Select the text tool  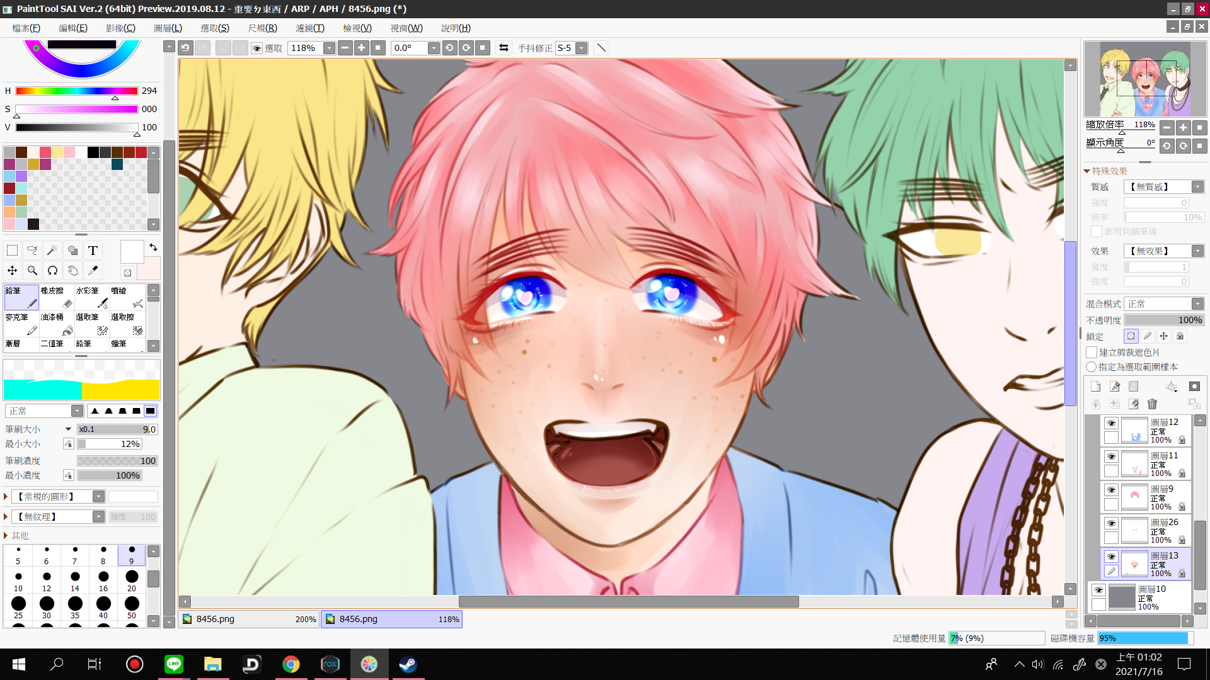[93, 251]
